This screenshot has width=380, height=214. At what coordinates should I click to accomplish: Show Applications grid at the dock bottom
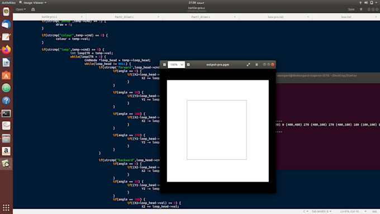[6, 207]
